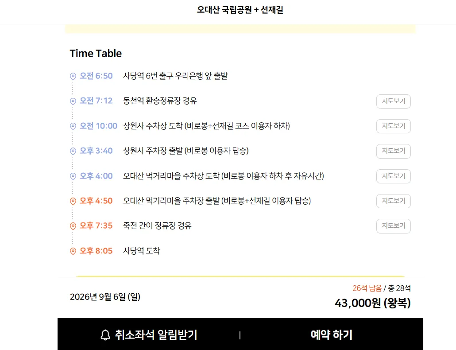
Task: Click orange pin icon beside 오후 8:05
Action: [x=73, y=251]
